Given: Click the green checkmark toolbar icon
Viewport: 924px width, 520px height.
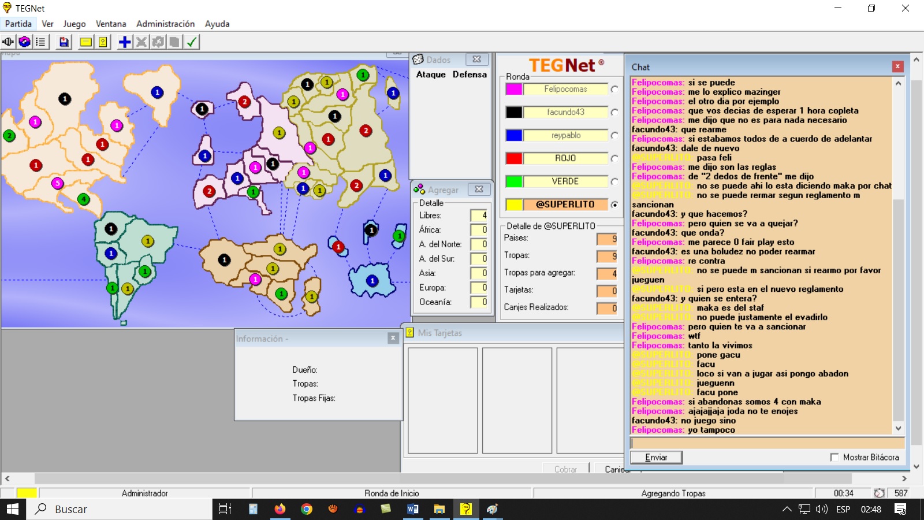Looking at the screenshot, I should tap(192, 42).
